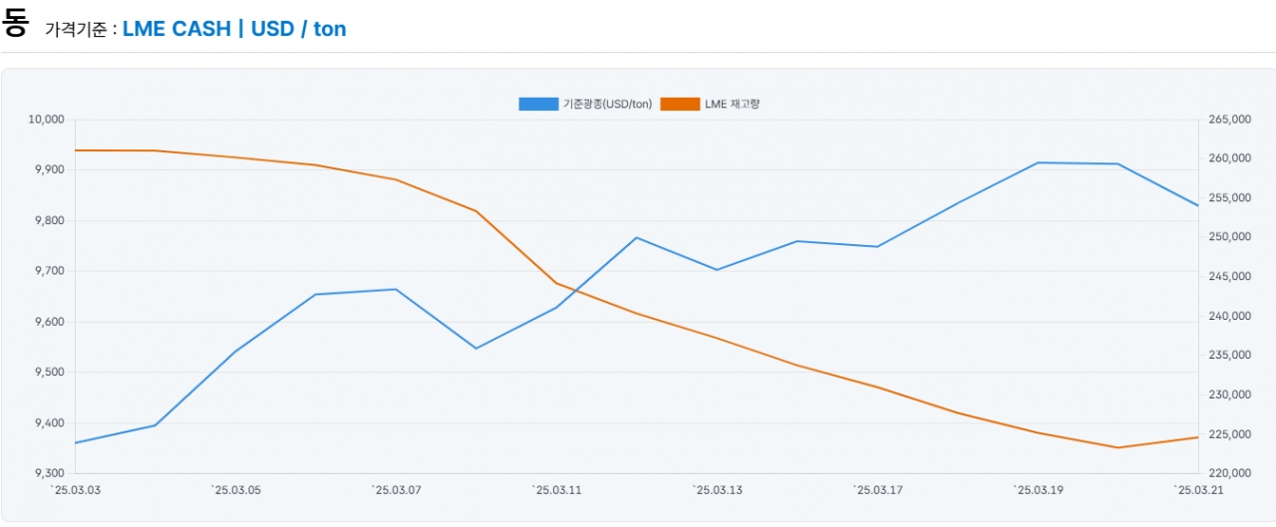Viewport: 1276px width, 527px height.
Task: Click the 가격기준 label text
Action: [x=76, y=30]
